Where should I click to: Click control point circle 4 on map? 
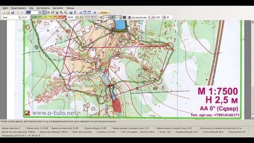tap(67, 88)
